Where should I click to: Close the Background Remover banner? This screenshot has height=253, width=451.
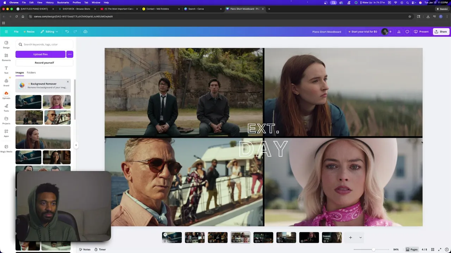coord(68,82)
